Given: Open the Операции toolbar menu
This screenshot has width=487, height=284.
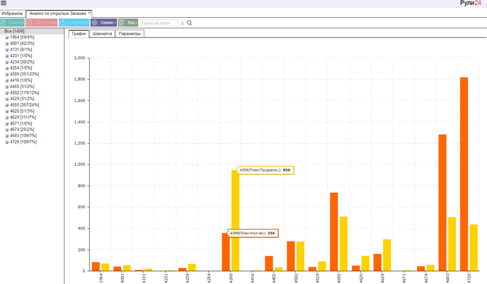Looking at the screenshot, I should (x=74, y=23).
